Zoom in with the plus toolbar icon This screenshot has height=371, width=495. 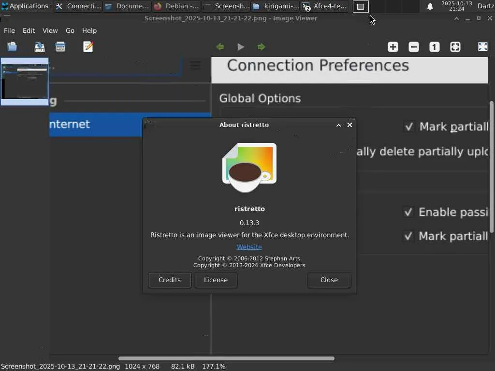point(393,47)
